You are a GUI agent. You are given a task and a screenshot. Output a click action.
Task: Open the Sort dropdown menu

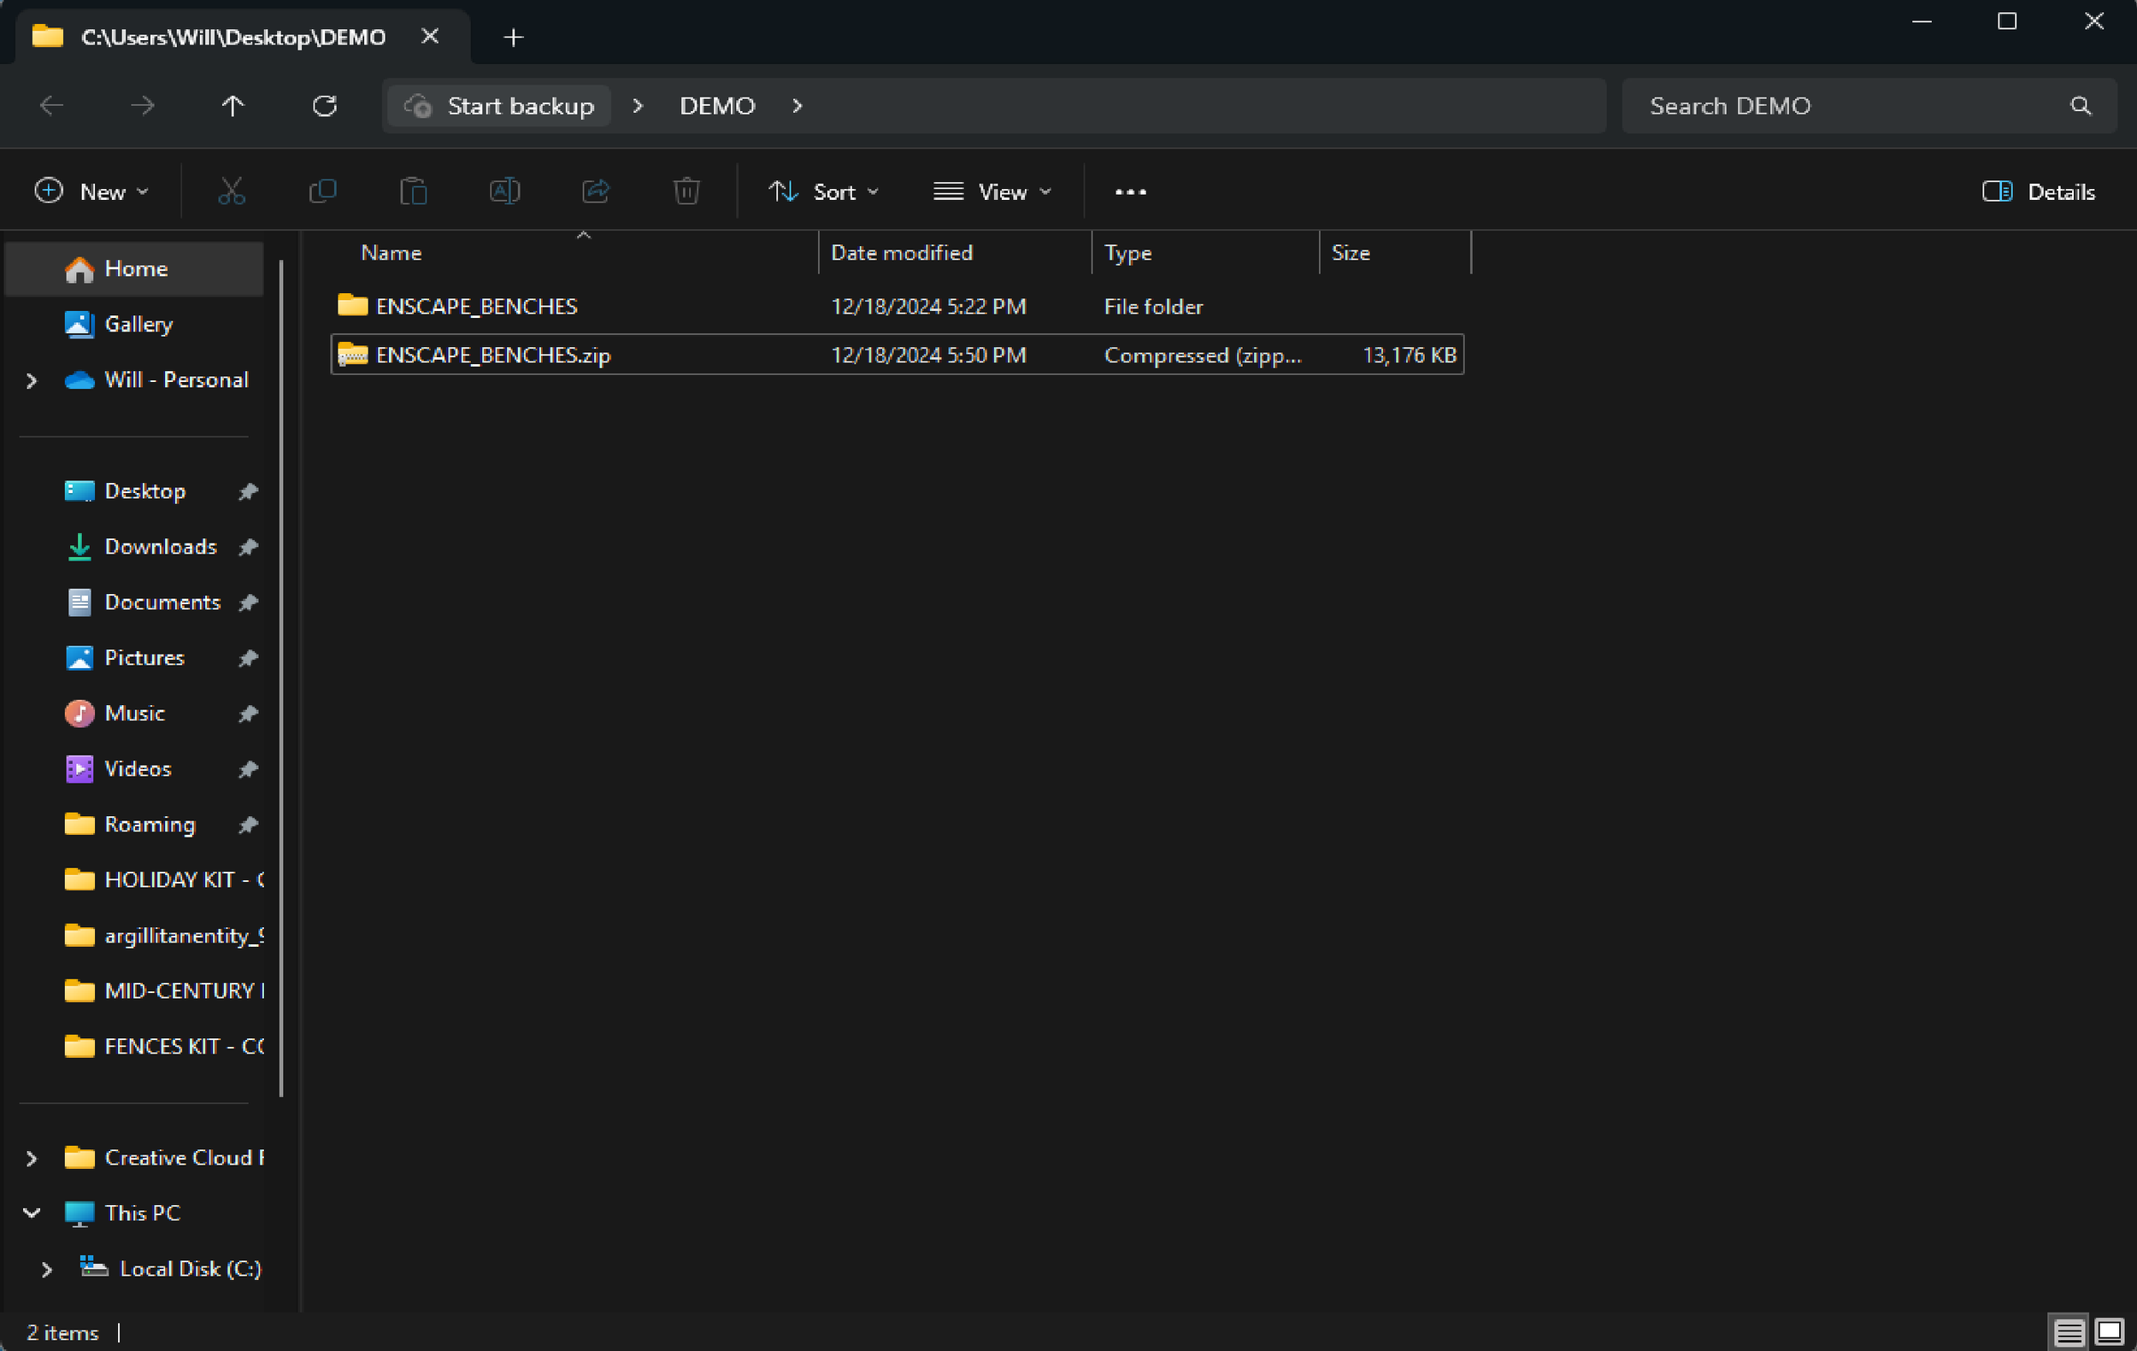tap(823, 191)
